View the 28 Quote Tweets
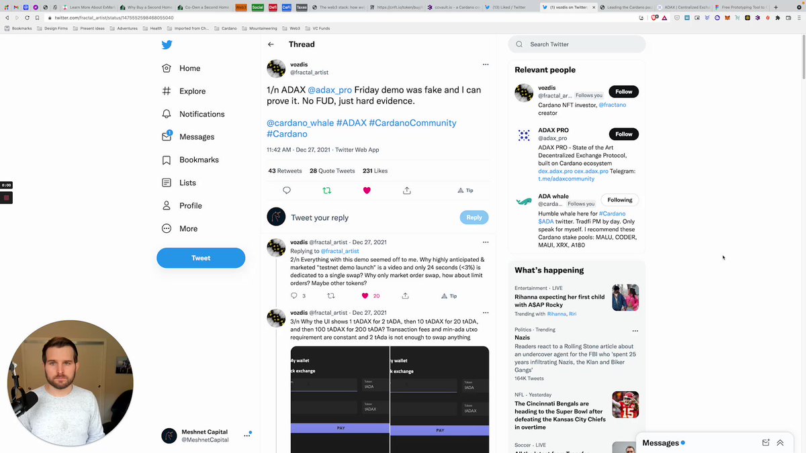806x453 pixels. tap(332, 171)
